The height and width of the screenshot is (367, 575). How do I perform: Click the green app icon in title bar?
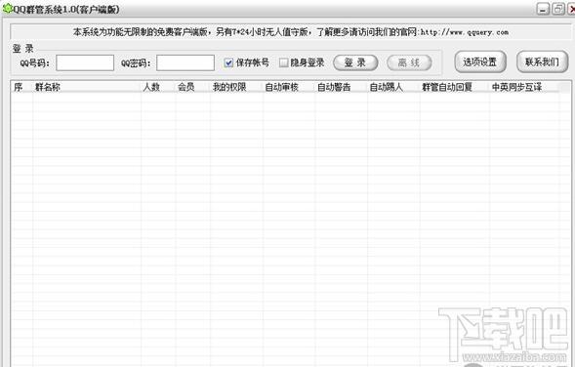tap(8, 9)
